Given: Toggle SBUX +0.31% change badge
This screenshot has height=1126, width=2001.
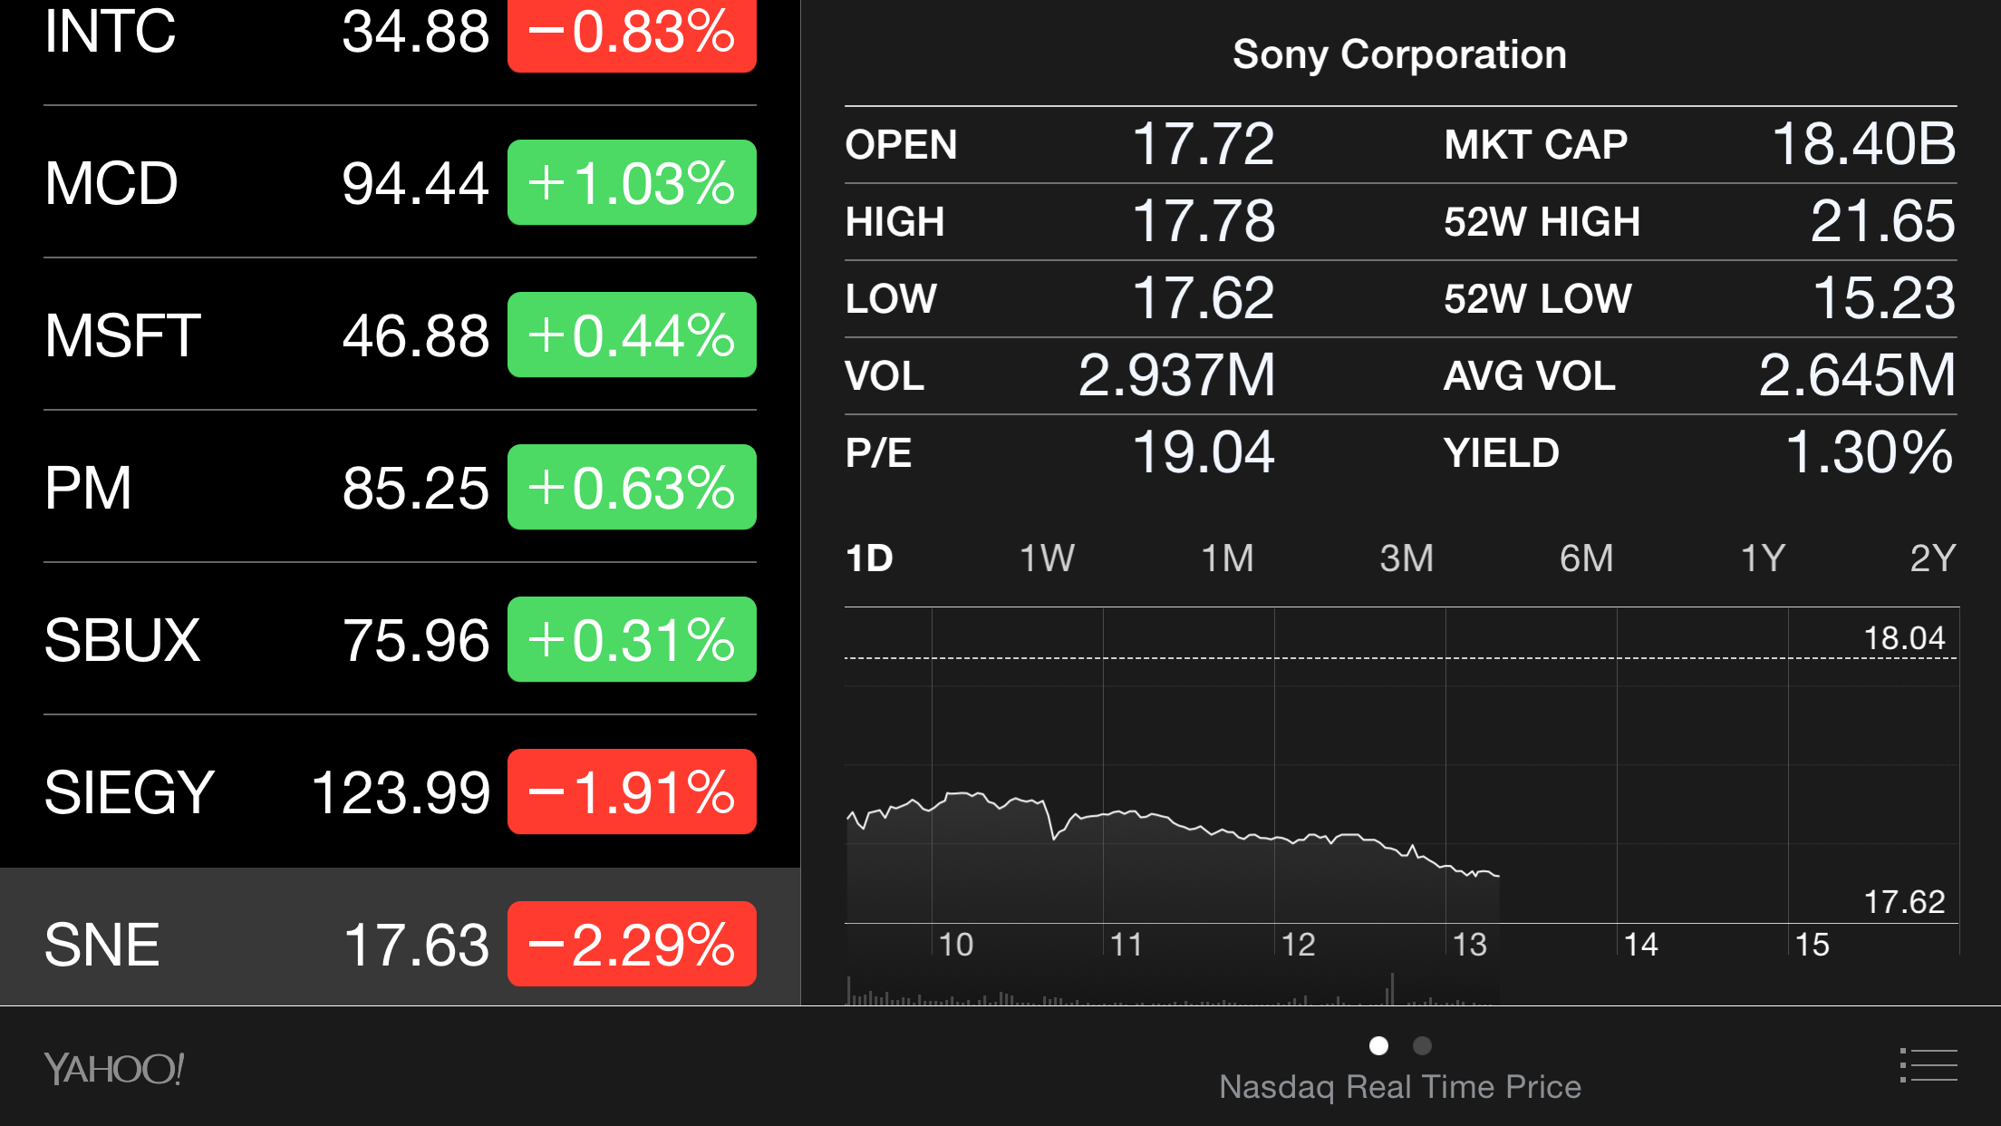Looking at the screenshot, I should [x=632, y=639].
